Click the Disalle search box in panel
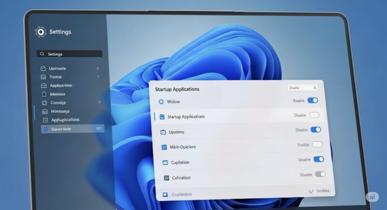387x210 pixels. 303,88
